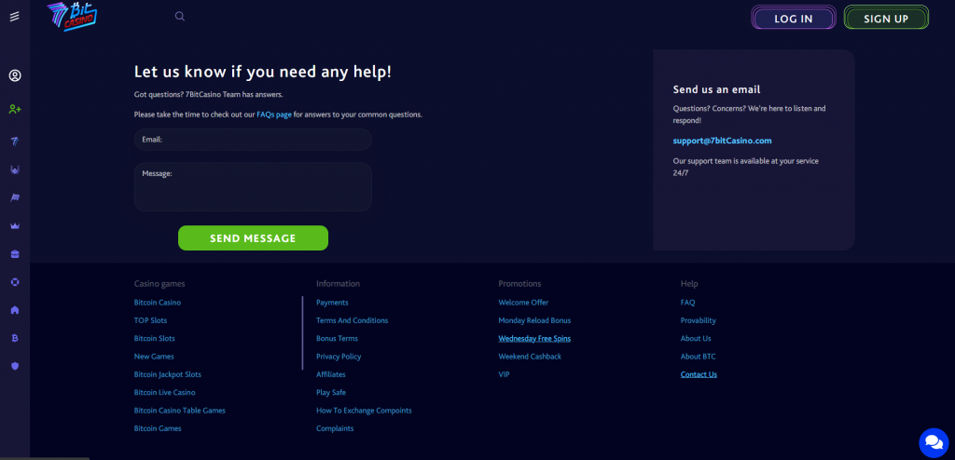Viewport: 955px width, 460px height.
Task: Click the flag sidebar icon
Action: tap(15, 197)
